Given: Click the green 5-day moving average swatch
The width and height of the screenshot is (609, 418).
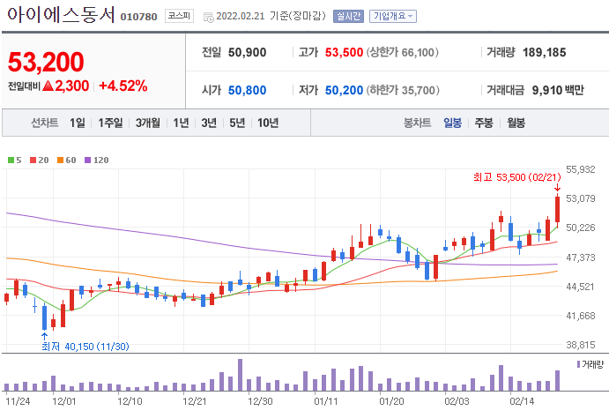Looking at the screenshot, I should 11,160.
